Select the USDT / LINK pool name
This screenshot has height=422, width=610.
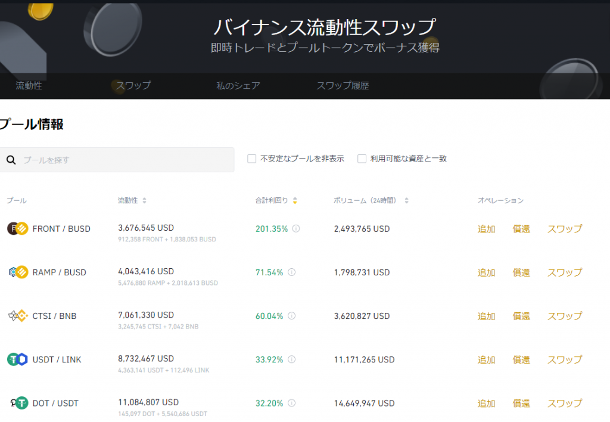(x=57, y=359)
